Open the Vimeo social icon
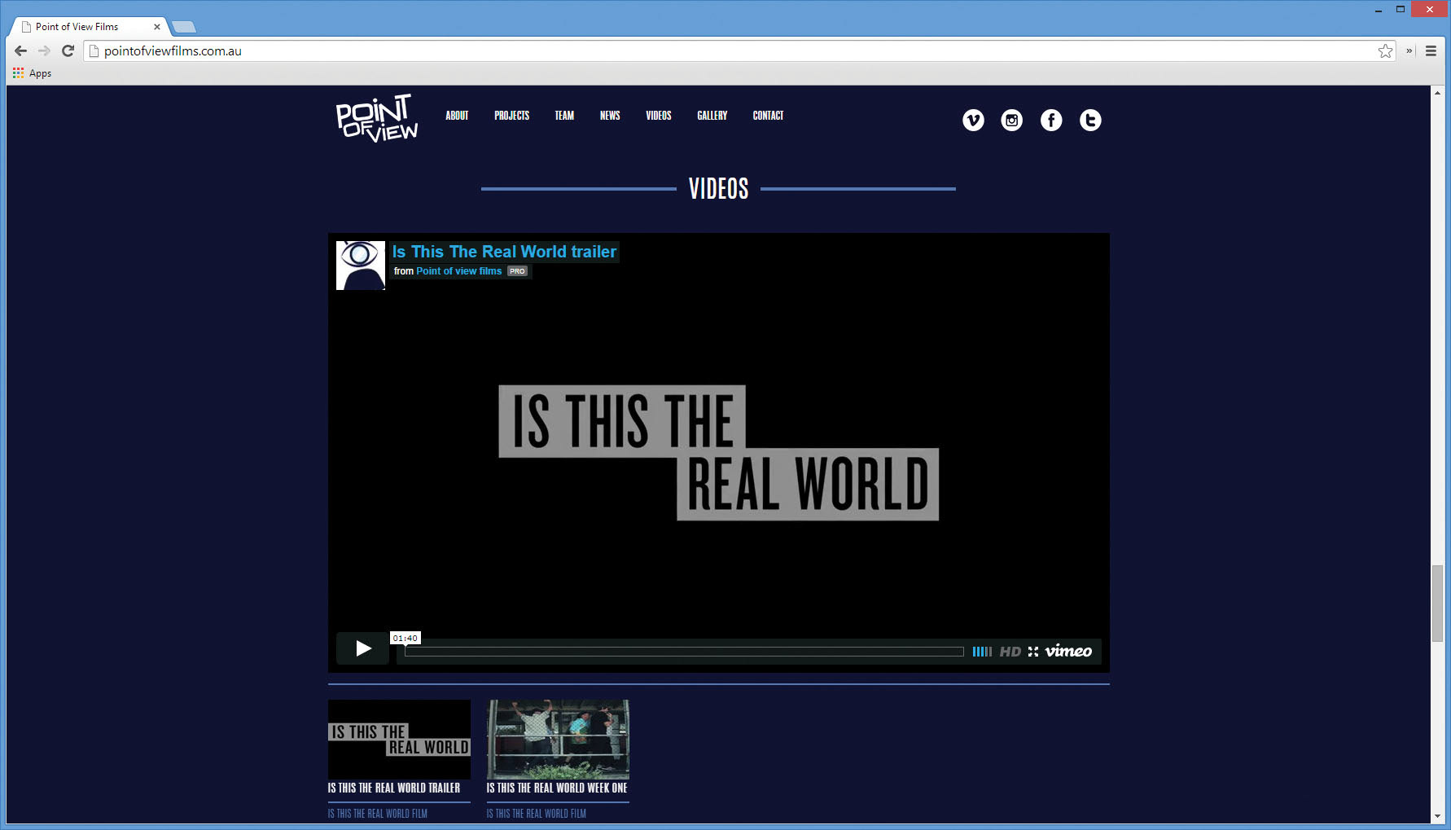The height and width of the screenshot is (830, 1451). tap(973, 121)
